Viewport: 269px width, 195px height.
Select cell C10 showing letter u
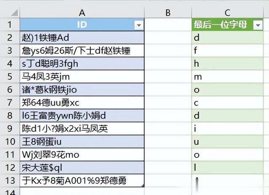click(227, 142)
